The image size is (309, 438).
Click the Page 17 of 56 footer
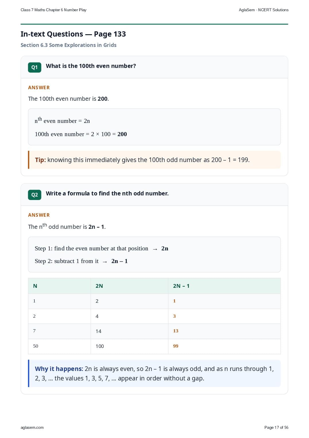point(276,427)
